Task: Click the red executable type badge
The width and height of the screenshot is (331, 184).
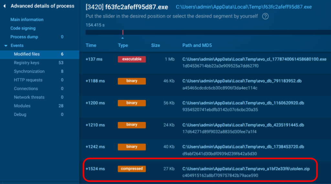Action: tap(132, 59)
